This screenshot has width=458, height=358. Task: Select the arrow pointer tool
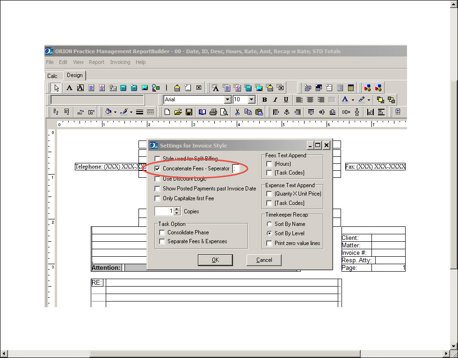pos(57,88)
